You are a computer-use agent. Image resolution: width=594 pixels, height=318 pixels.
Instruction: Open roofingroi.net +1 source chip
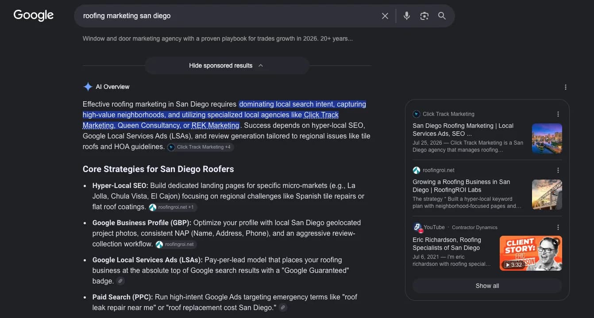point(173,207)
